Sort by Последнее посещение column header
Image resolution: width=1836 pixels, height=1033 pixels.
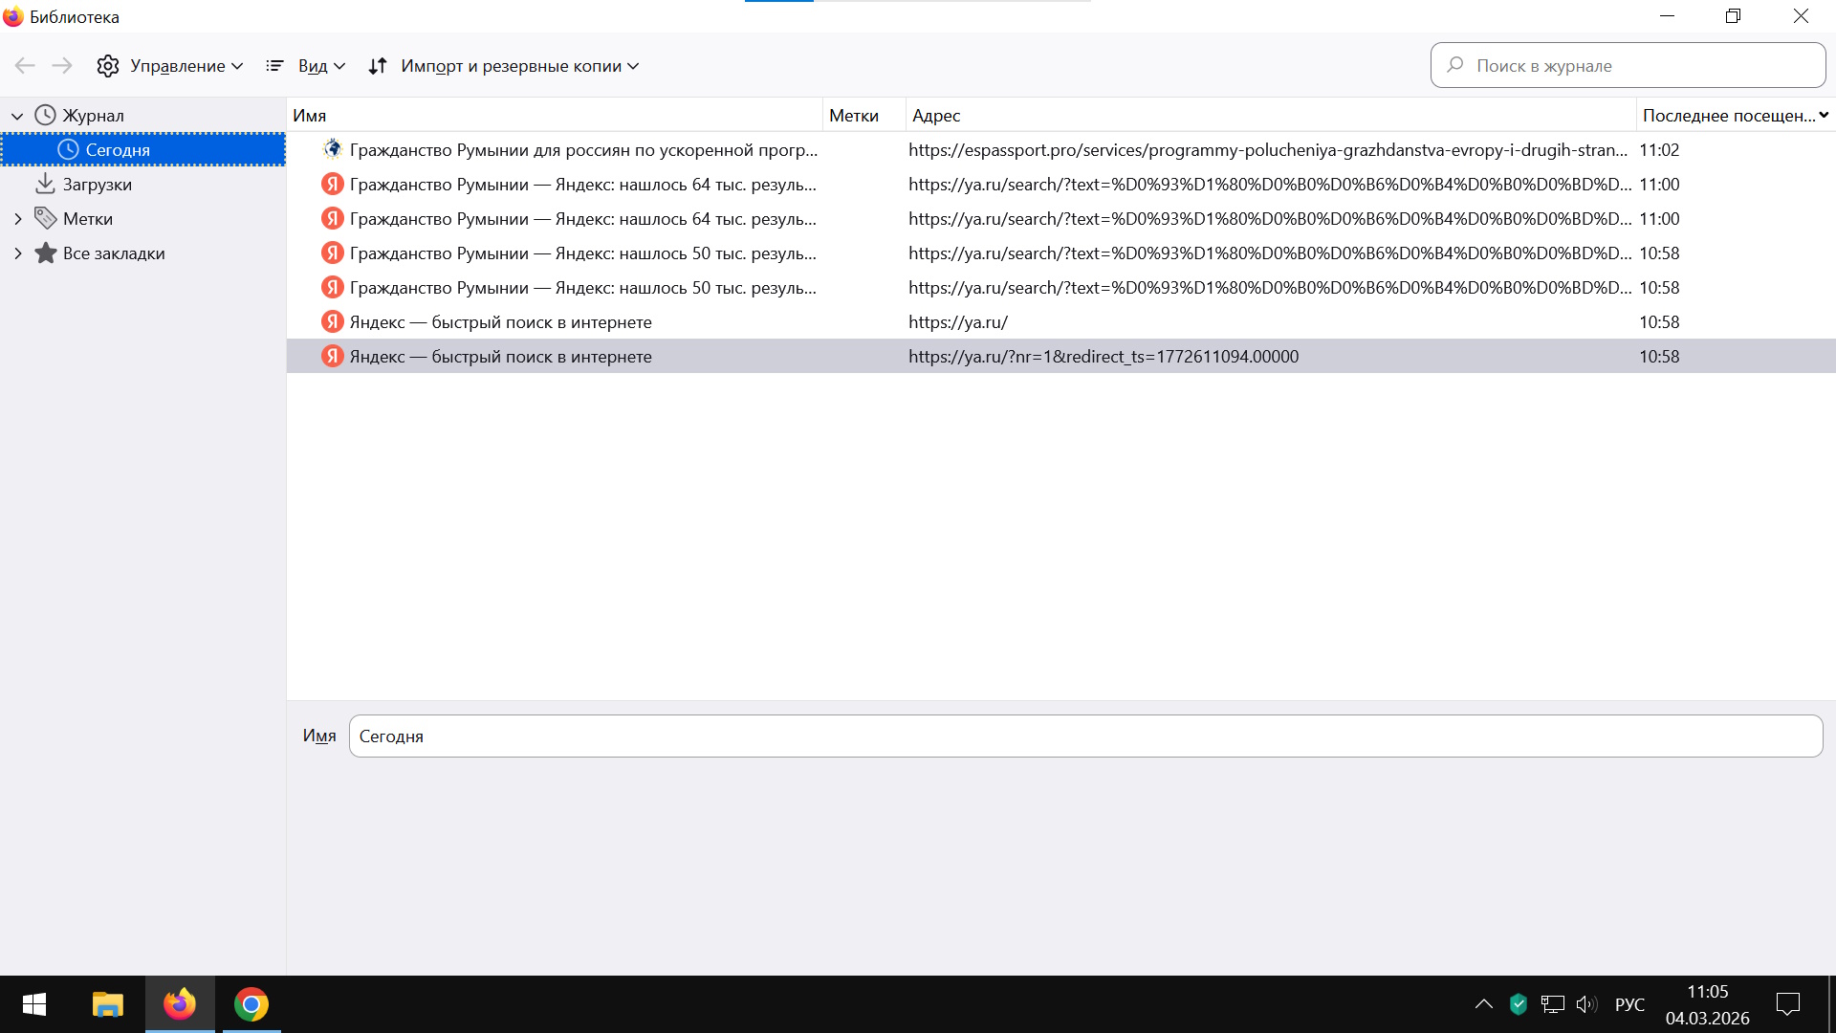[x=1727, y=116]
